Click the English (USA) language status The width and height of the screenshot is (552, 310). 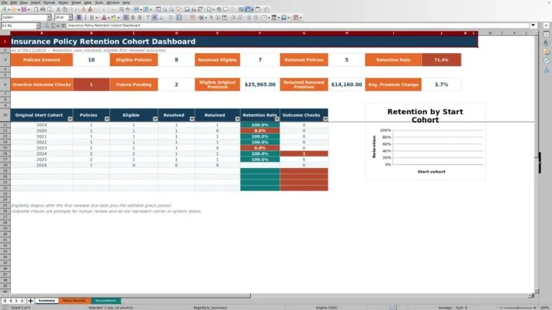[326, 308]
